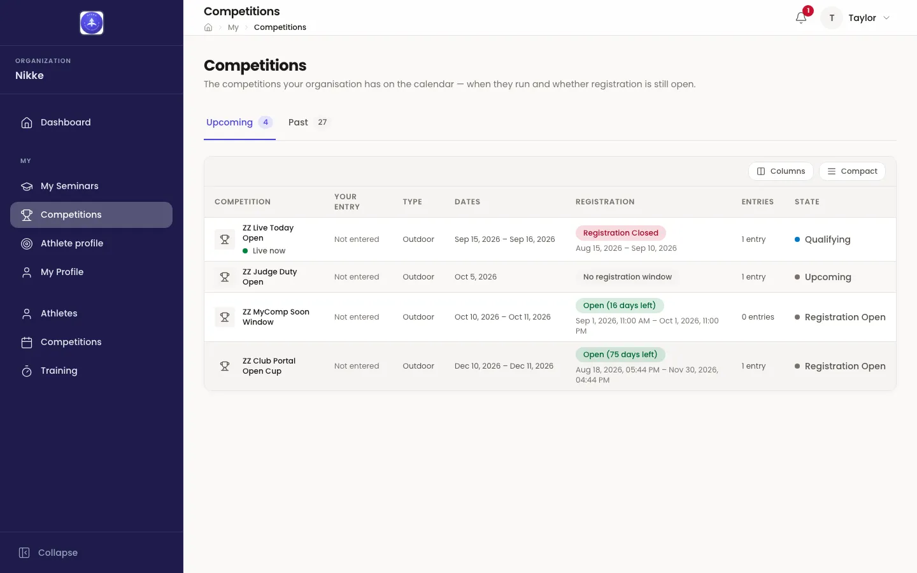Image resolution: width=917 pixels, height=573 pixels.
Task: Open ZZ Live Today Open competition
Action: (268, 233)
